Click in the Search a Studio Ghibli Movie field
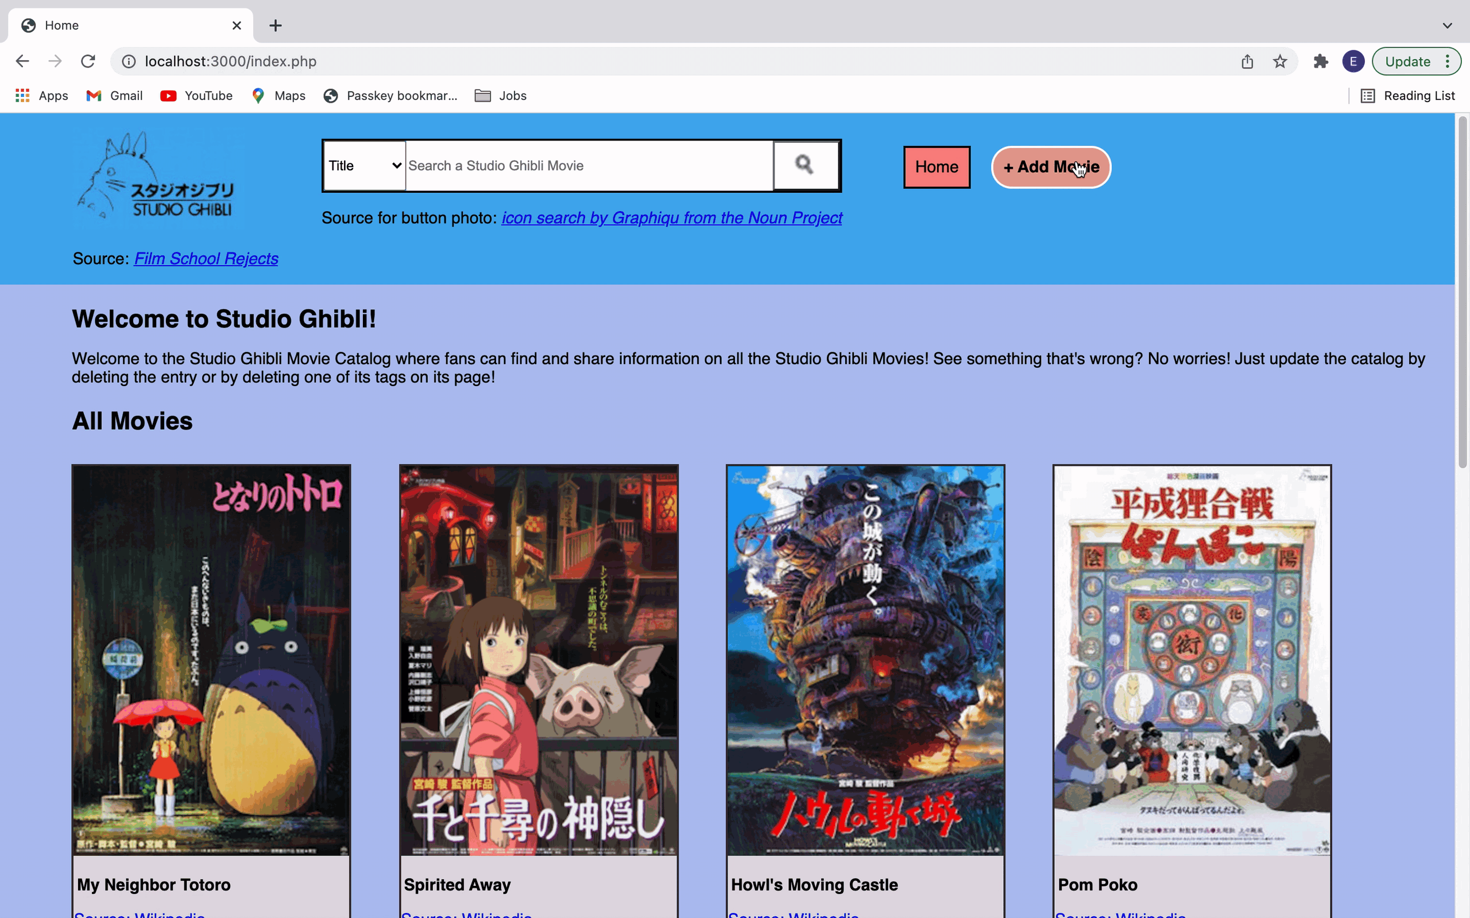The image size is (1470, 918). click(x=588, y=166)
